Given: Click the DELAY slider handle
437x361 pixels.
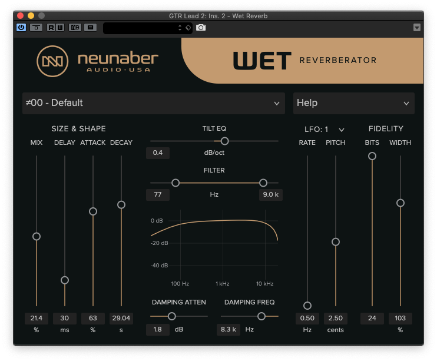Looking at the screenshot, I should tap(65, 280).
